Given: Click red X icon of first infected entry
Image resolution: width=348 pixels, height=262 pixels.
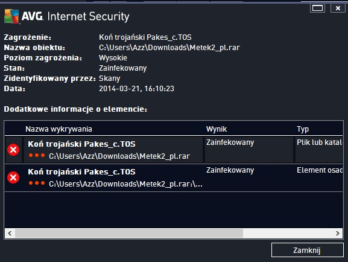Looking at the screenshot, I should [x=13, y=150].
